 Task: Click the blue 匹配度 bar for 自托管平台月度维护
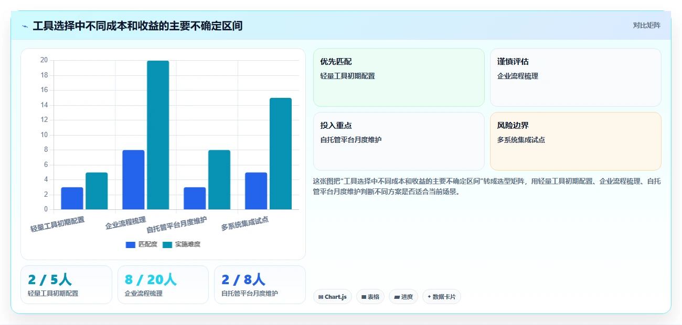[195, 198]
